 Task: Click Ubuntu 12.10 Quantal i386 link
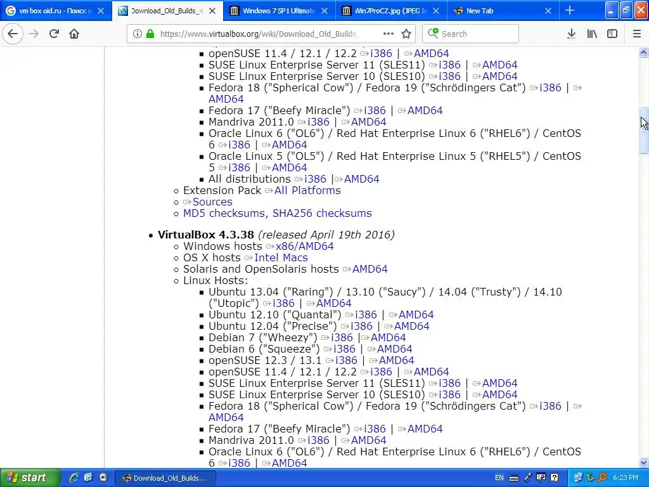pos(366,315)
